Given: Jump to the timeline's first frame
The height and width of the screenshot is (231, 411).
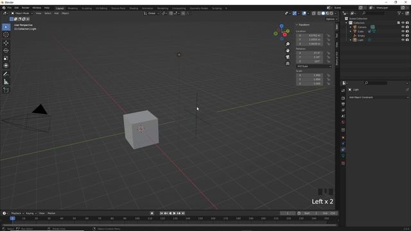Looking at the screenshot, I should [161, 213].
